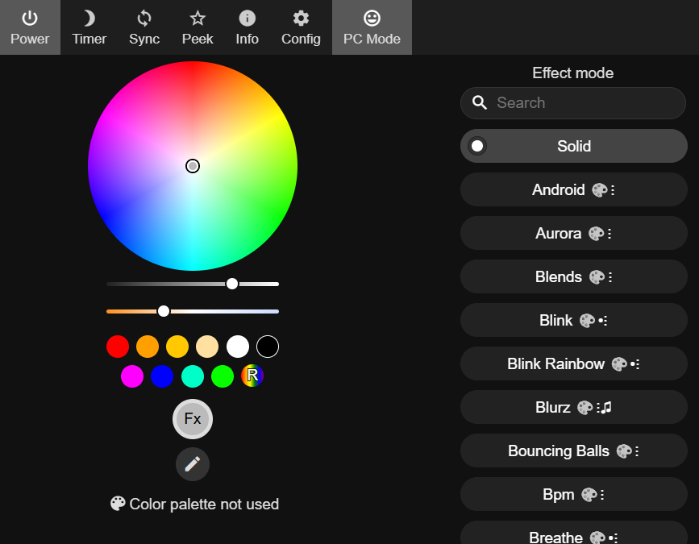Pick the magenta color swatch
This screenshot has height=544, width=699.
[132, 376]
